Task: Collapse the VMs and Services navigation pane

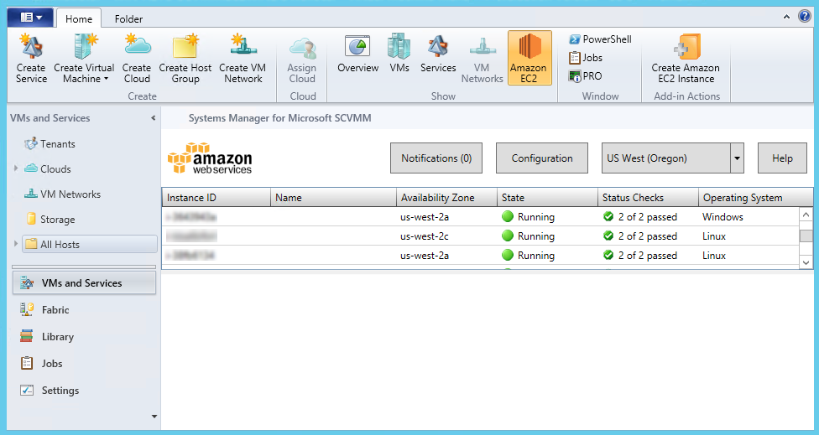Action: (x=153, y=118)
